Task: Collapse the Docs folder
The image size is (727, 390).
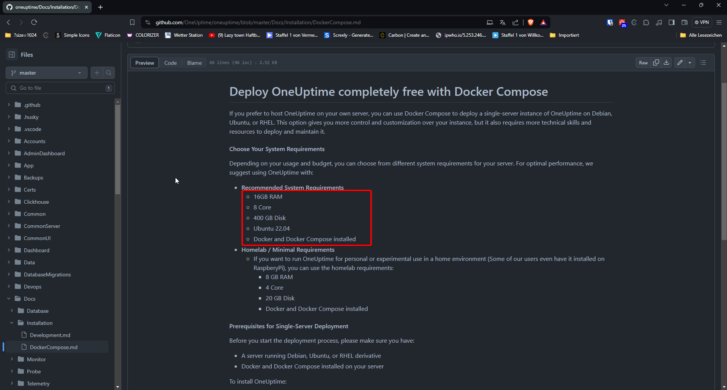Action: pos(9,299)
